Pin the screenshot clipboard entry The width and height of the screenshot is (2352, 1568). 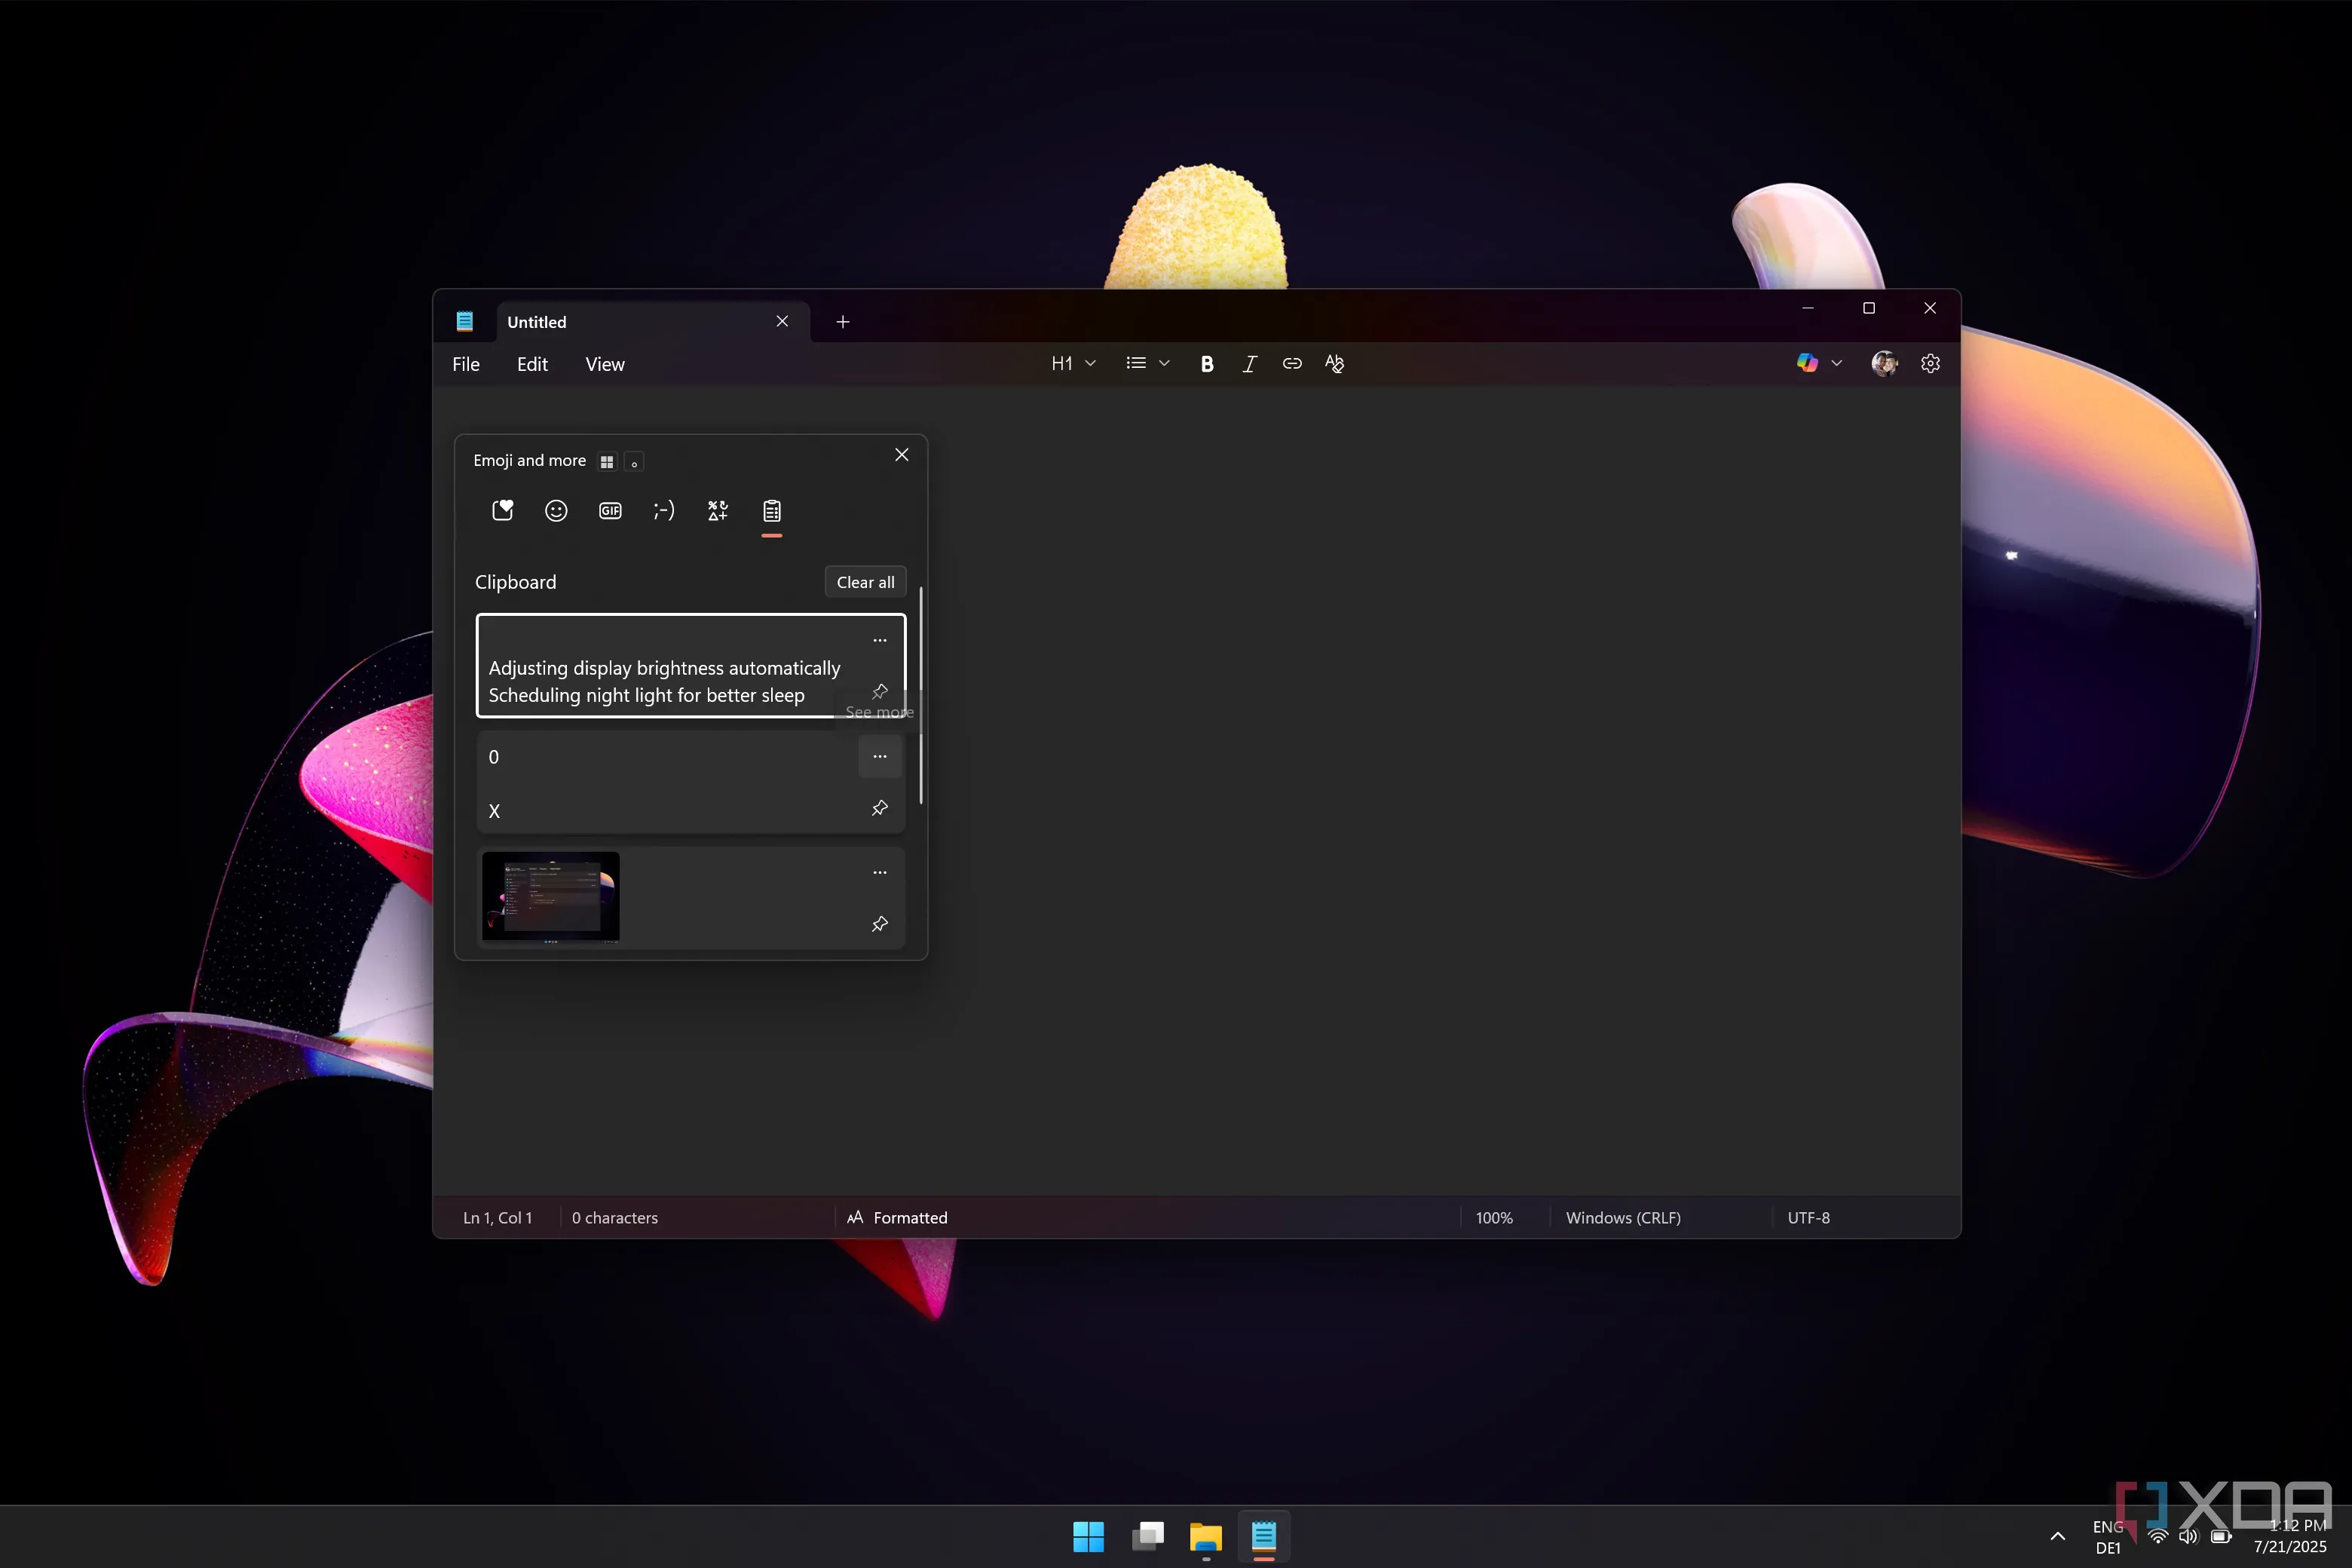click(x=879, y=924)
